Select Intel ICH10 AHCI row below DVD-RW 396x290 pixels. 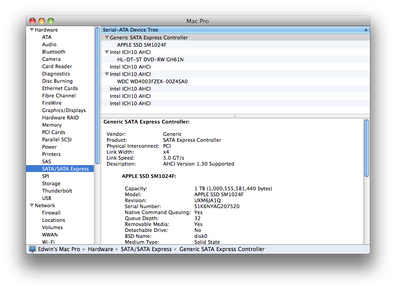(235, 67)
